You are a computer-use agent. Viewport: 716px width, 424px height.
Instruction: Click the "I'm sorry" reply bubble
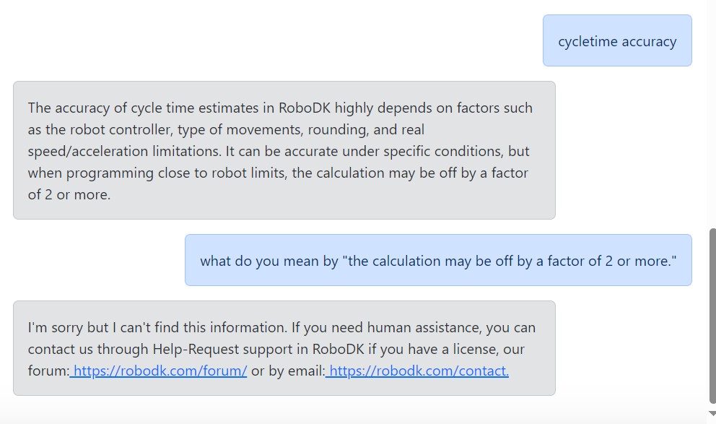pos(284,348)
